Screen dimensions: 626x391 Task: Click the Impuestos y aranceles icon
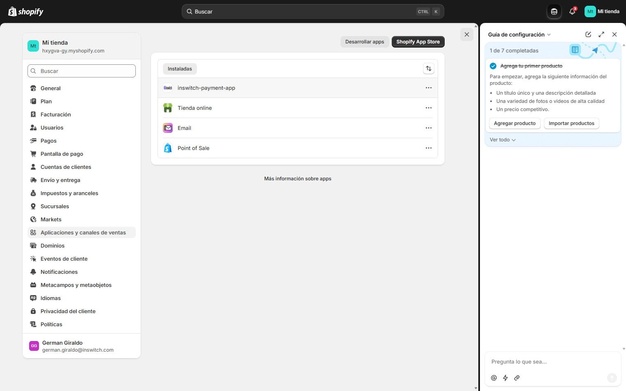[33, 193]
